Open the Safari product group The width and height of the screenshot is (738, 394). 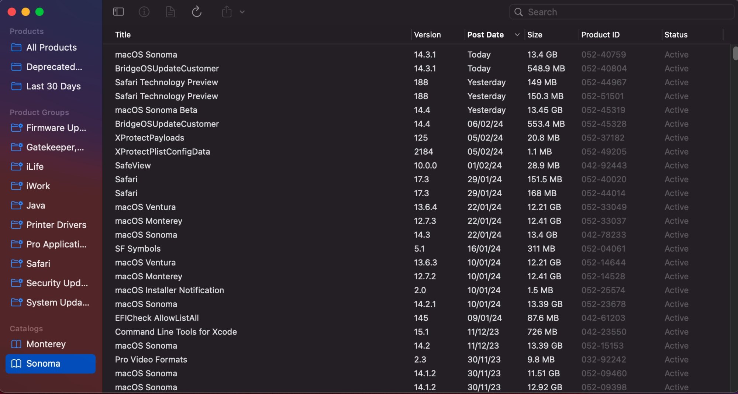coord(51,263)
